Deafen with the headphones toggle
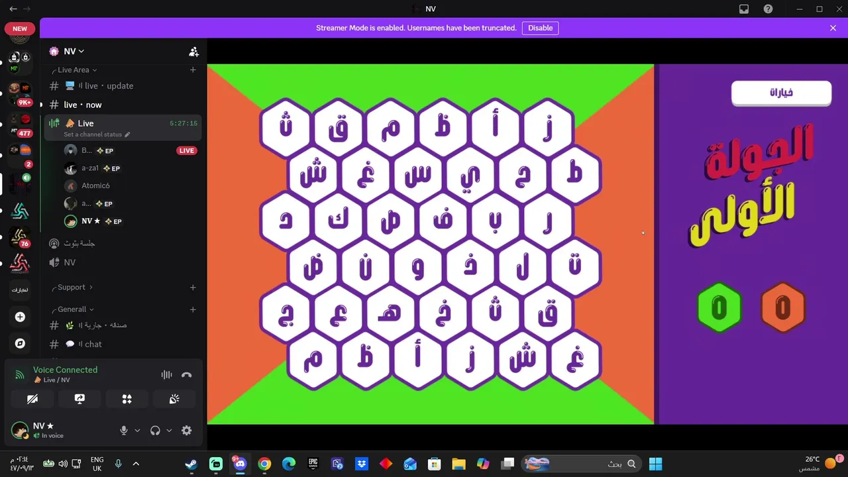The height and width of the screenshot is (477, 848). (155, 431)
